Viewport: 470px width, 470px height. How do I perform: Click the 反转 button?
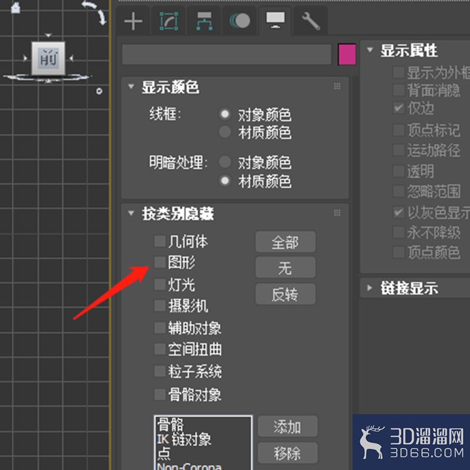click(286, 294)
